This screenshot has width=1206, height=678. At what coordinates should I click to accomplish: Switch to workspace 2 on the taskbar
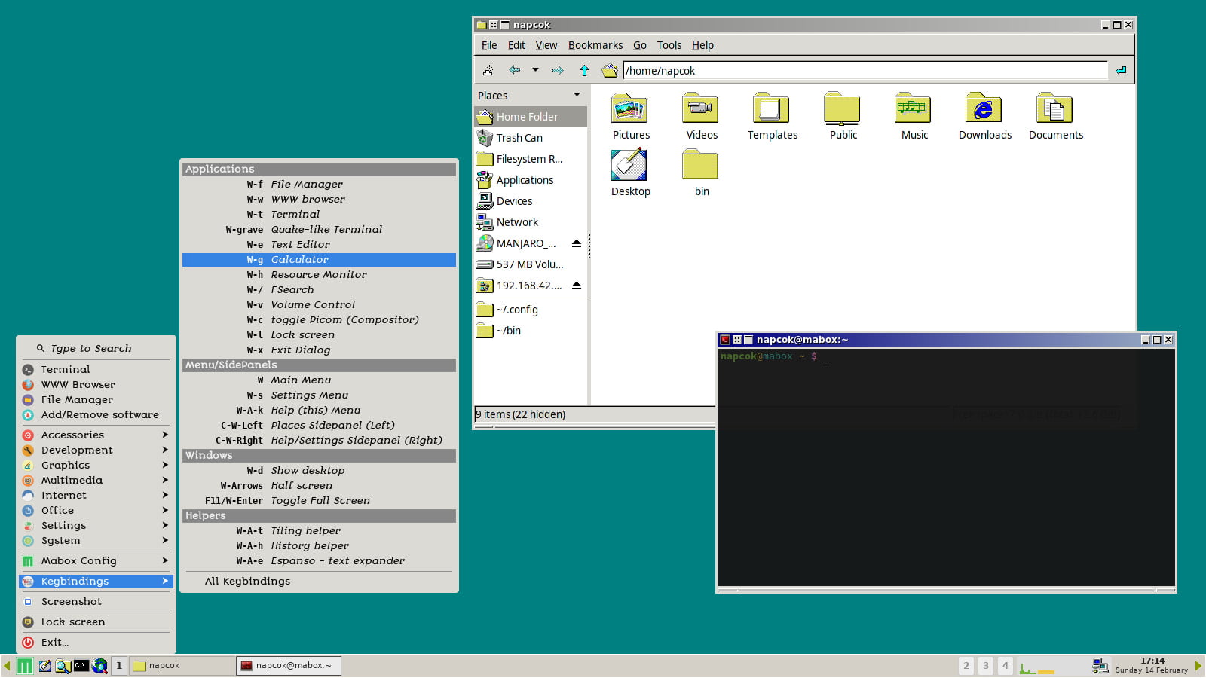click(x=967, y=666)
